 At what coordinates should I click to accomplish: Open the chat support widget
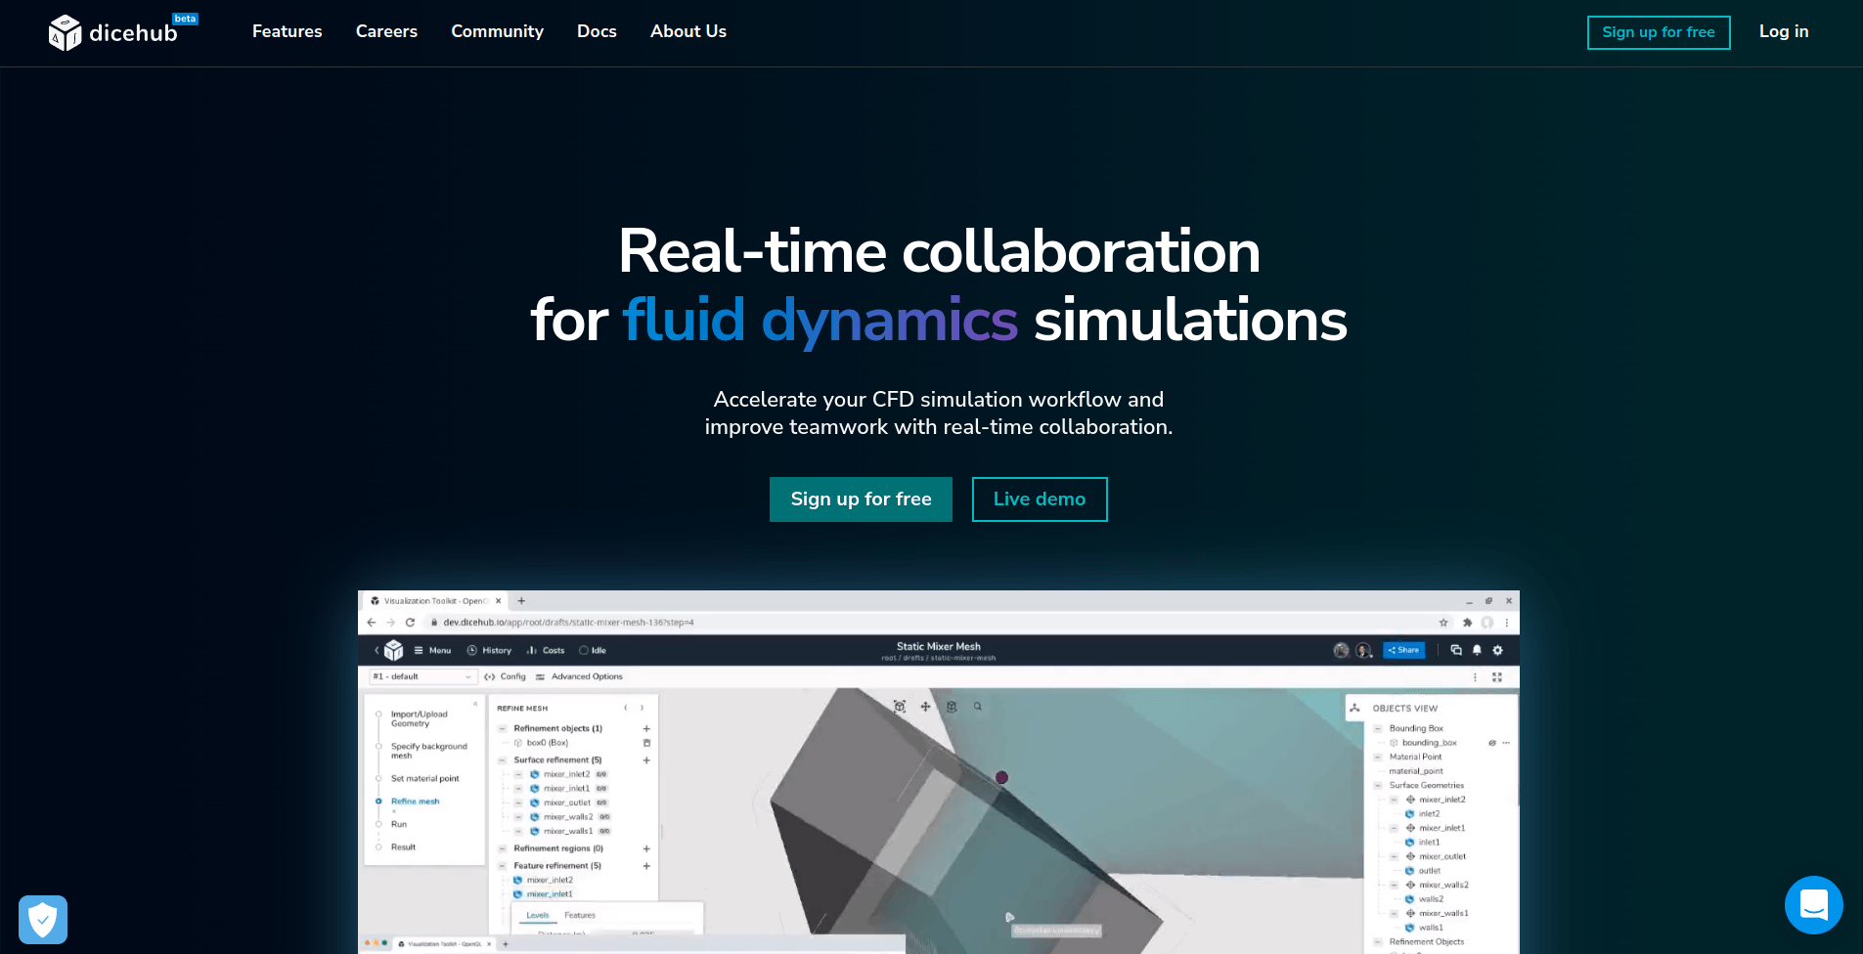pyautogui.click(x=1813, y=905)
